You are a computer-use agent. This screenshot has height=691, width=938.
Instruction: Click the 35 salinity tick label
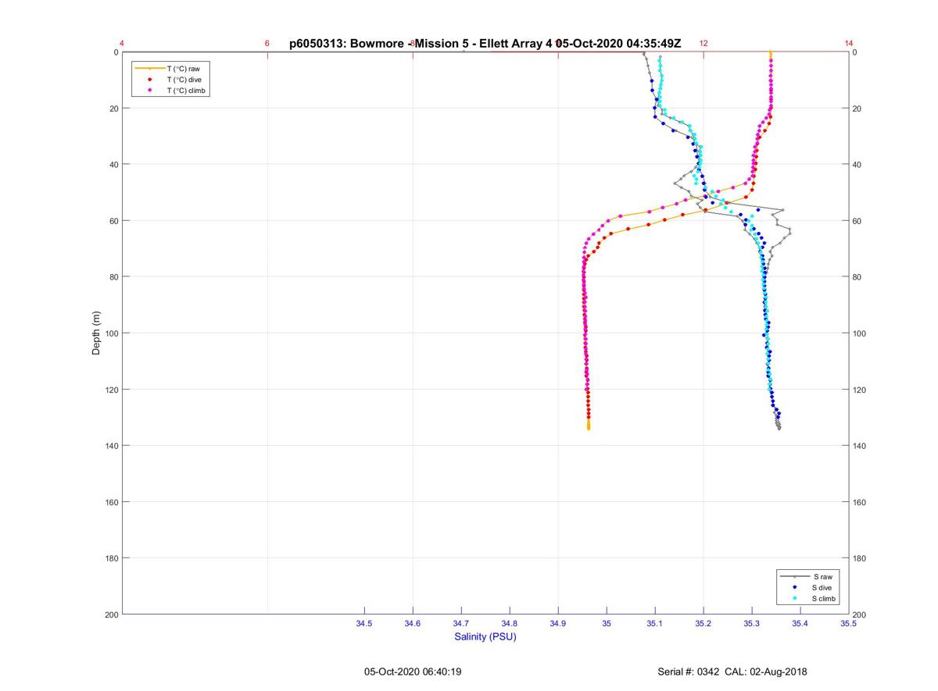[x=607, y=623]
